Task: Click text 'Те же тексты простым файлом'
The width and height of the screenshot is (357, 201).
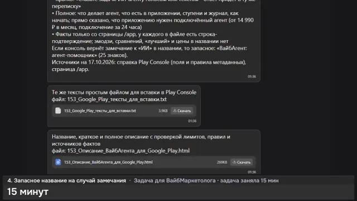Action: tap(91, 92)
